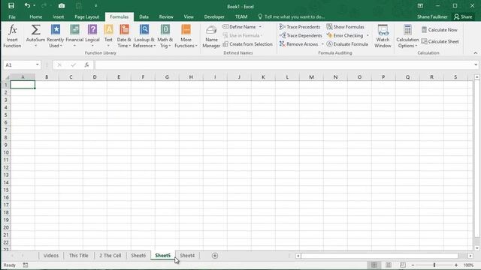Click Trace Dependents
The width and height of the screenshot is (481, 270).
301,35
